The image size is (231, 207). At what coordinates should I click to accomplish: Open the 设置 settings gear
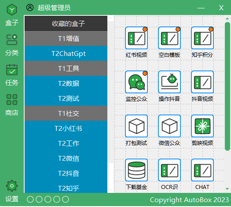12,186
